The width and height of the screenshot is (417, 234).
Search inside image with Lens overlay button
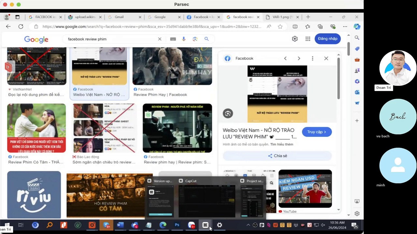(228, 113)
